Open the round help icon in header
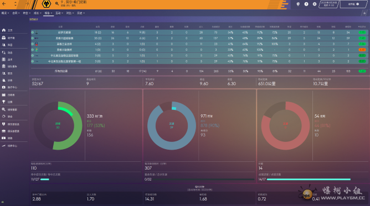Image resolution: width=370 pixels, height=206 pixels. [306, 4]
